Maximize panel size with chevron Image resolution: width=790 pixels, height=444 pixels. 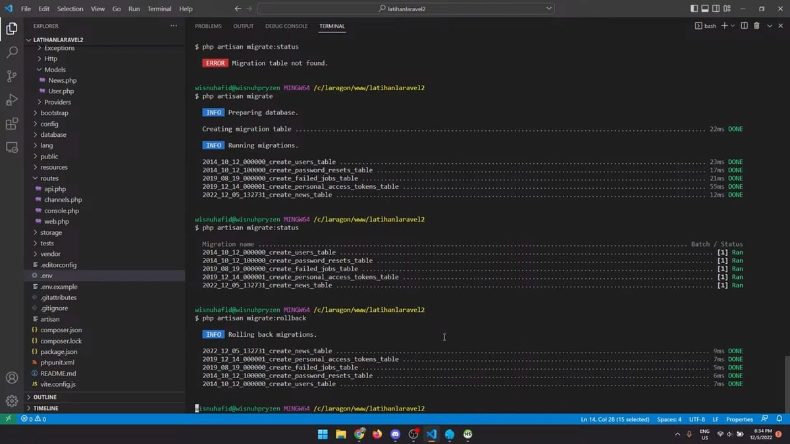769,26
